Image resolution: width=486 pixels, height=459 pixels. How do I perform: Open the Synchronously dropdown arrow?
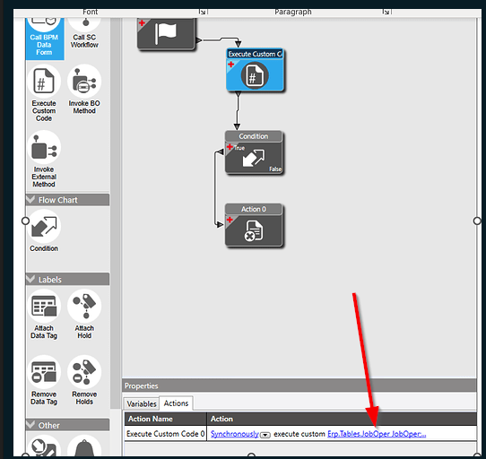tap(265, 435)
